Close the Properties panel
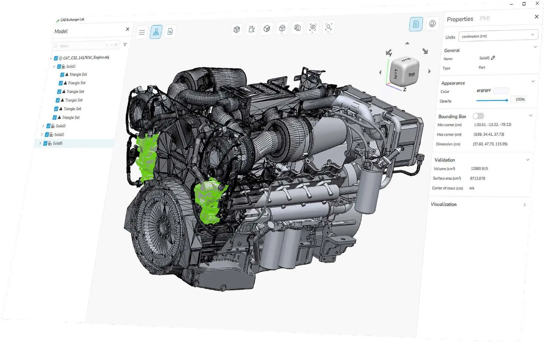Screen dimensions: 544x342 (x=536, y=17)
